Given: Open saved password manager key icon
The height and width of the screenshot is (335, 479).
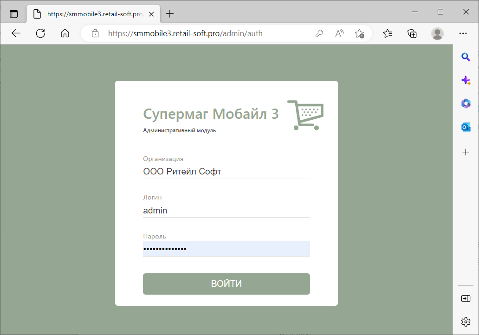Looking at the screenshot, I should coord(319,33).
